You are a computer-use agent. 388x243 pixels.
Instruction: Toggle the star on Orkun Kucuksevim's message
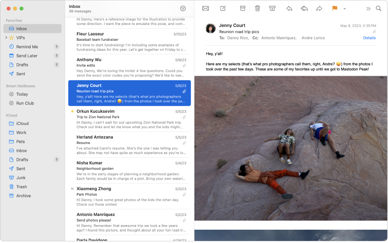click(x=72, y=111)
